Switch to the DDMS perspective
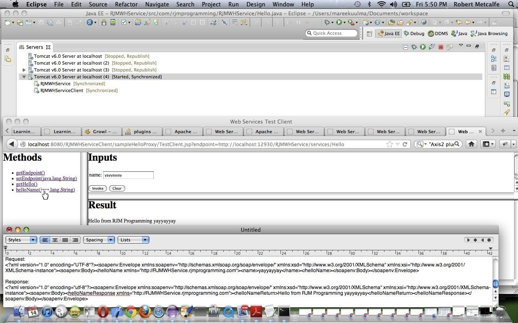Image resolution: width=518 pixels, height=323 pixels. [x=438, y=34]
